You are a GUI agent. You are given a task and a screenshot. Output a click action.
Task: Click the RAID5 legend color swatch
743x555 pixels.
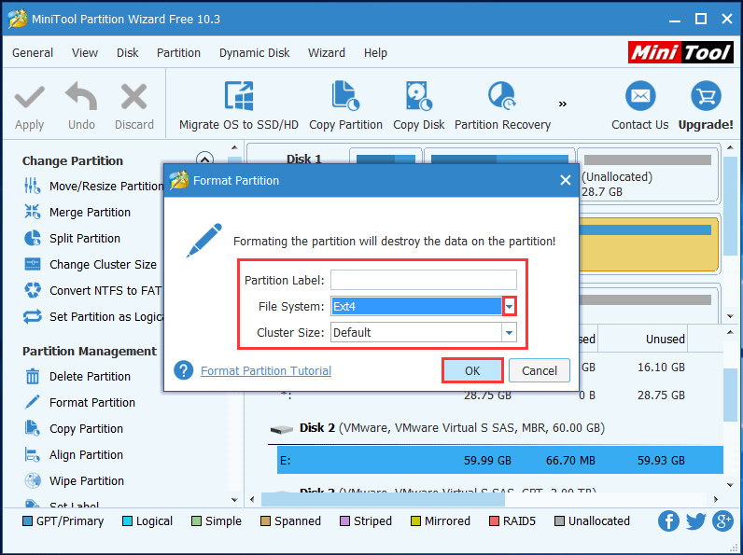[x=494, y=521]
